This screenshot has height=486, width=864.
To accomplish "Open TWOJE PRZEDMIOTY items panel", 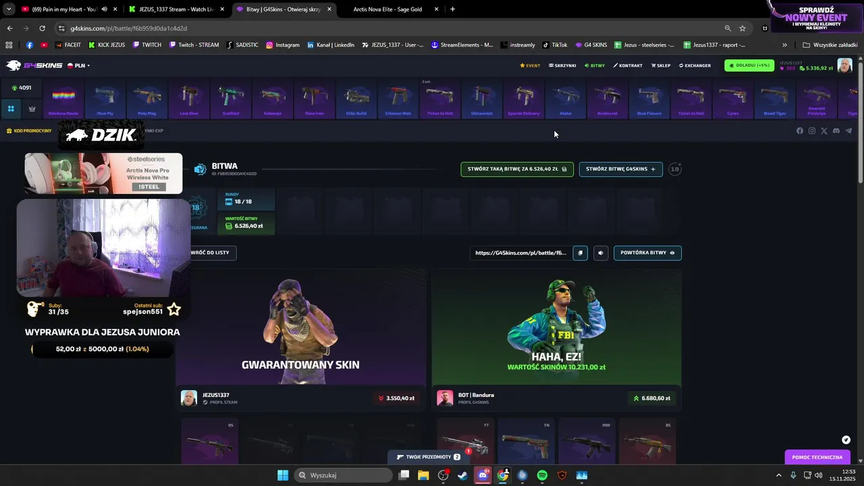I will coord(429,457).
